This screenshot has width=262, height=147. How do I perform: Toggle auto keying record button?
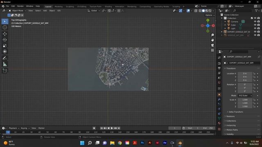(x=94, y=128)
